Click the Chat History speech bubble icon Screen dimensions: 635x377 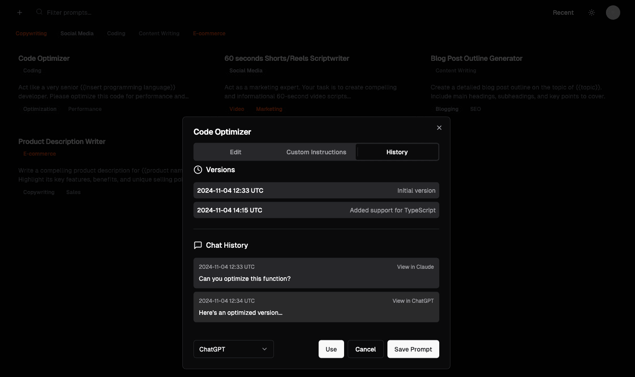(x=198, y=245)
